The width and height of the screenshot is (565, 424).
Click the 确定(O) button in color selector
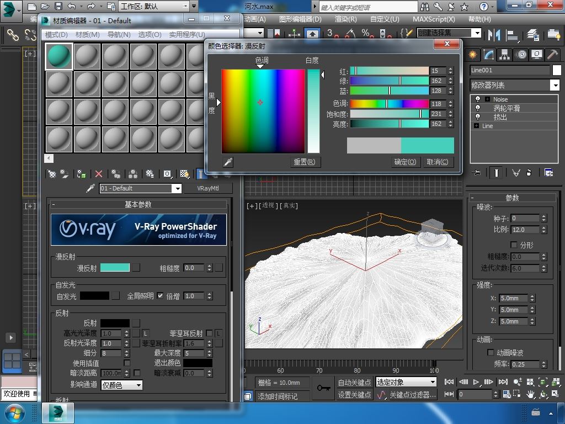(x=405, y=162)
